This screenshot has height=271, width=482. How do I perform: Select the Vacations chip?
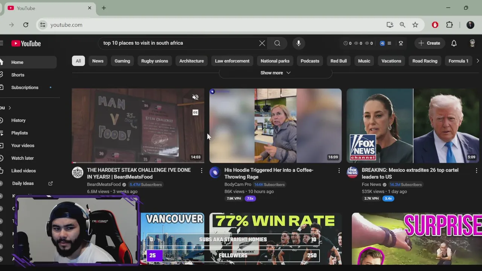click(x=391, y=61)
